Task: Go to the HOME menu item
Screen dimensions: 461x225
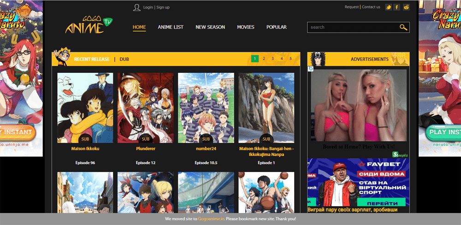Action: [x=139, y=27]
